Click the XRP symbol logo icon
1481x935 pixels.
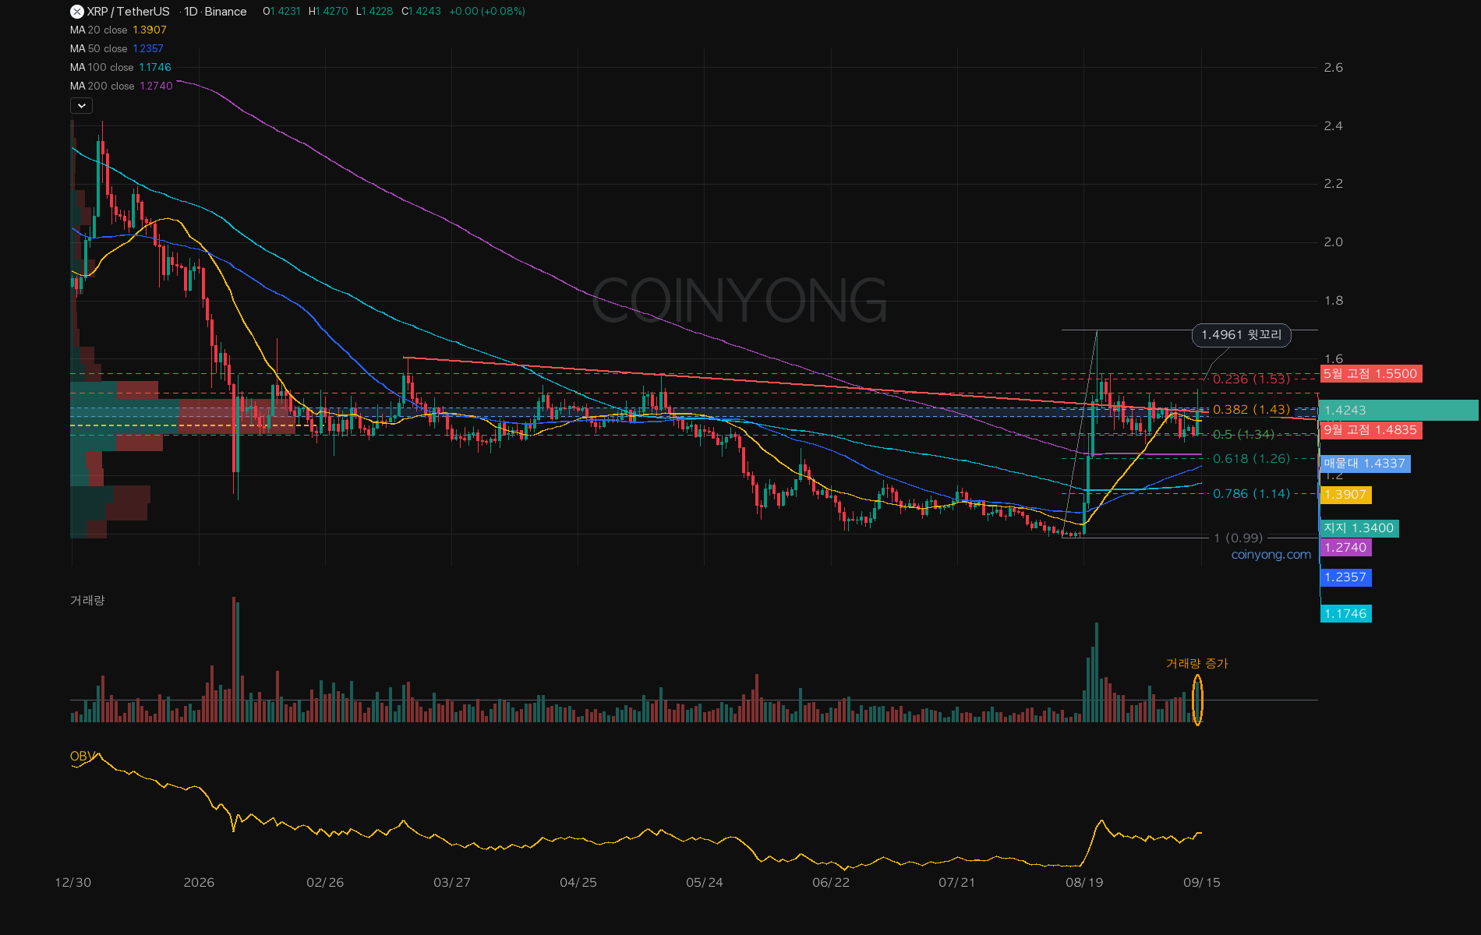(76, 12)
